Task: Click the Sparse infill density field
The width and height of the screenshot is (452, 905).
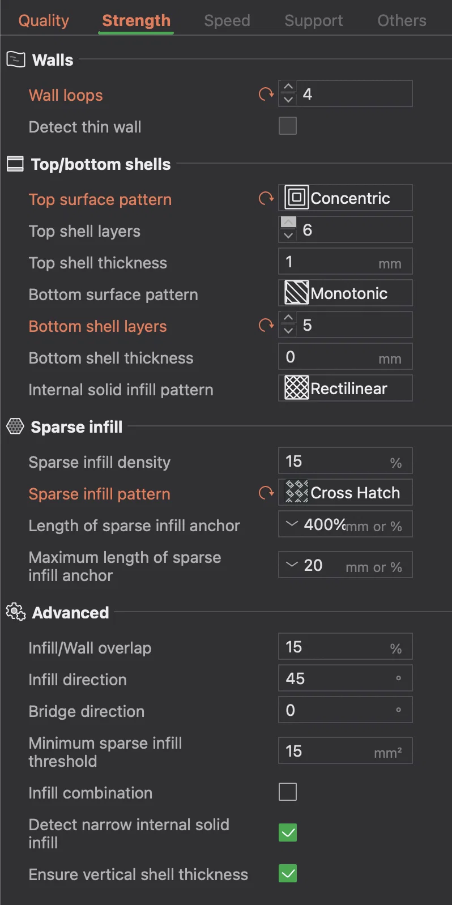Action: (346, 461)
